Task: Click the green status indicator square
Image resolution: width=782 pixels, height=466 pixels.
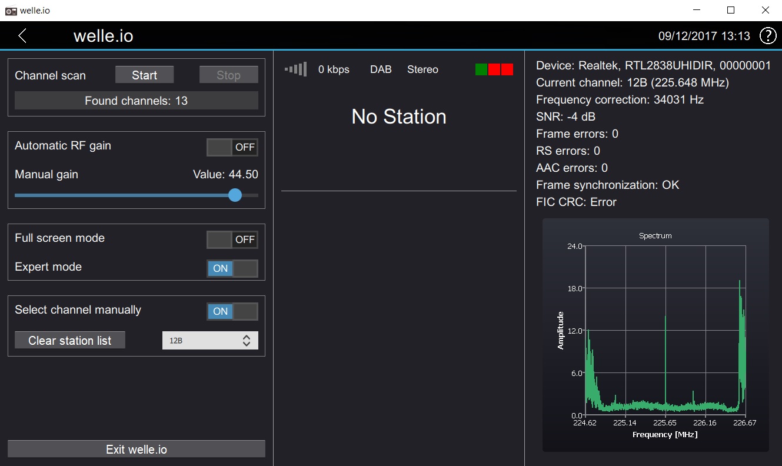Action: coord(481,69)
